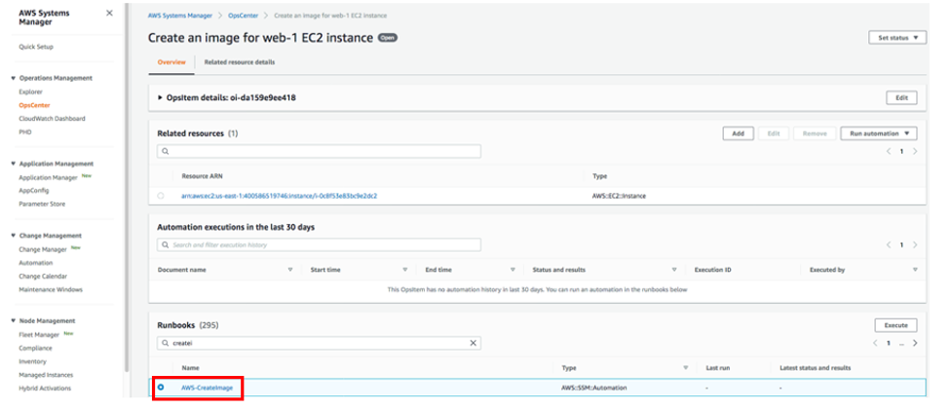The height and width of the screenshot is (409, 952).
Task: Open Change Calendar in sidebar
Action: point(43,277)
